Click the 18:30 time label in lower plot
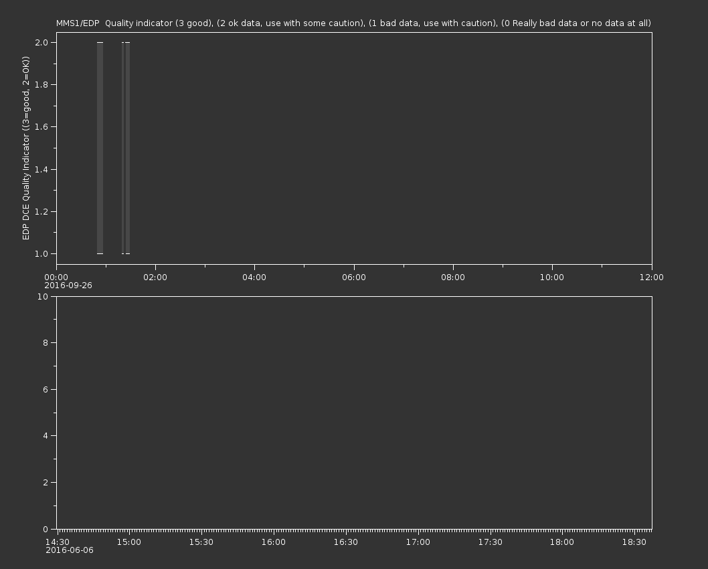This screenshot has height=569, width=708. coord(634,542)
